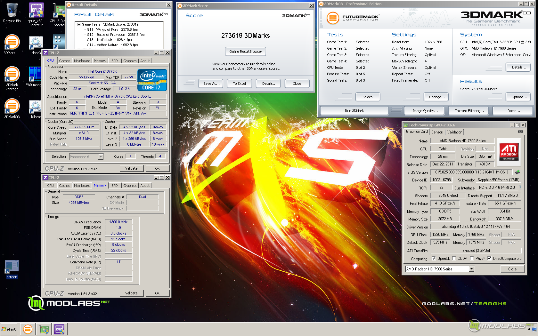Click the Texture Filtering... button
This screenshot has height=336, width=538.
click(x=469, y=111)
